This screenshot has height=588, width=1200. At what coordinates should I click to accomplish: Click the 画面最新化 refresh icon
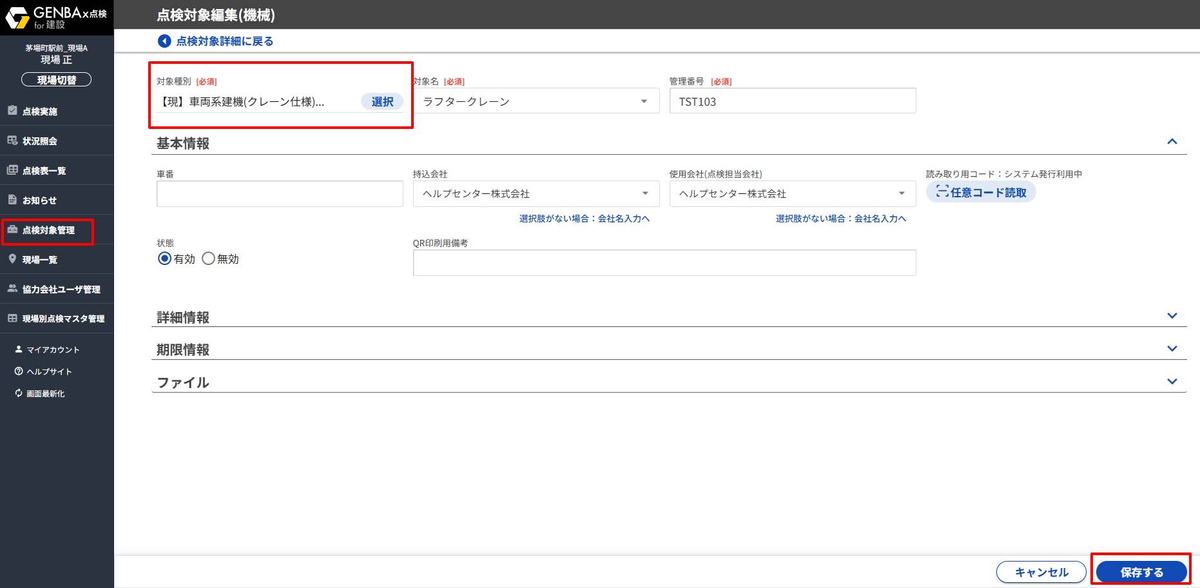click(19, 393)
